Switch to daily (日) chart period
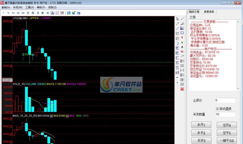Image resolution: width=243 pixels, height=144 pixels. [28, 13]
